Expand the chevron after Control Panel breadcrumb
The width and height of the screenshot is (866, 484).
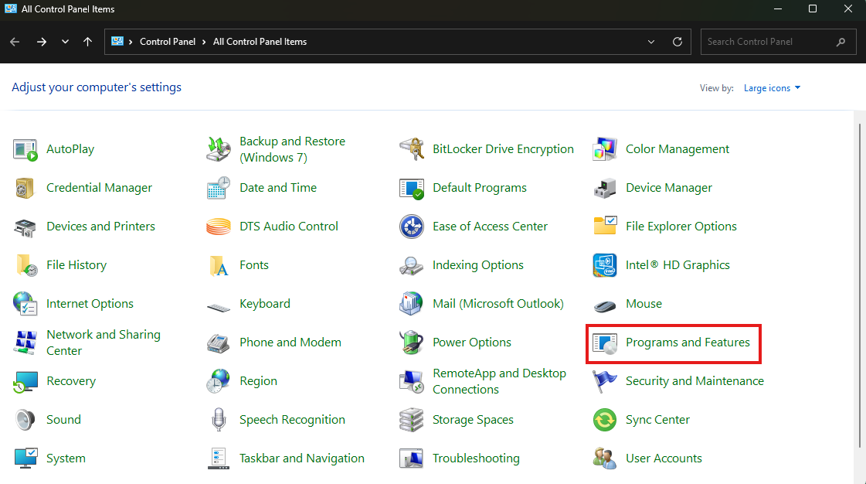click(204, 42)
